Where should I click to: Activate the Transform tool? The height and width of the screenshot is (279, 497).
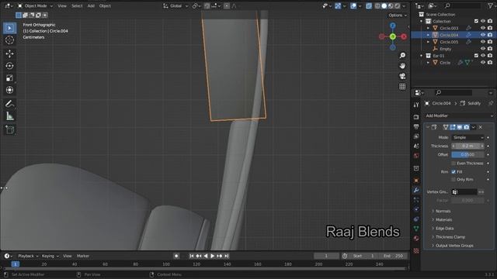9,90
